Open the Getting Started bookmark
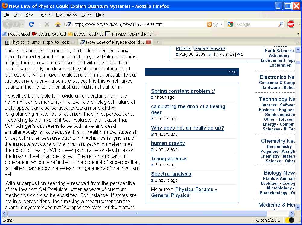Viewport: 302px width, 225px height. point(49,34)
